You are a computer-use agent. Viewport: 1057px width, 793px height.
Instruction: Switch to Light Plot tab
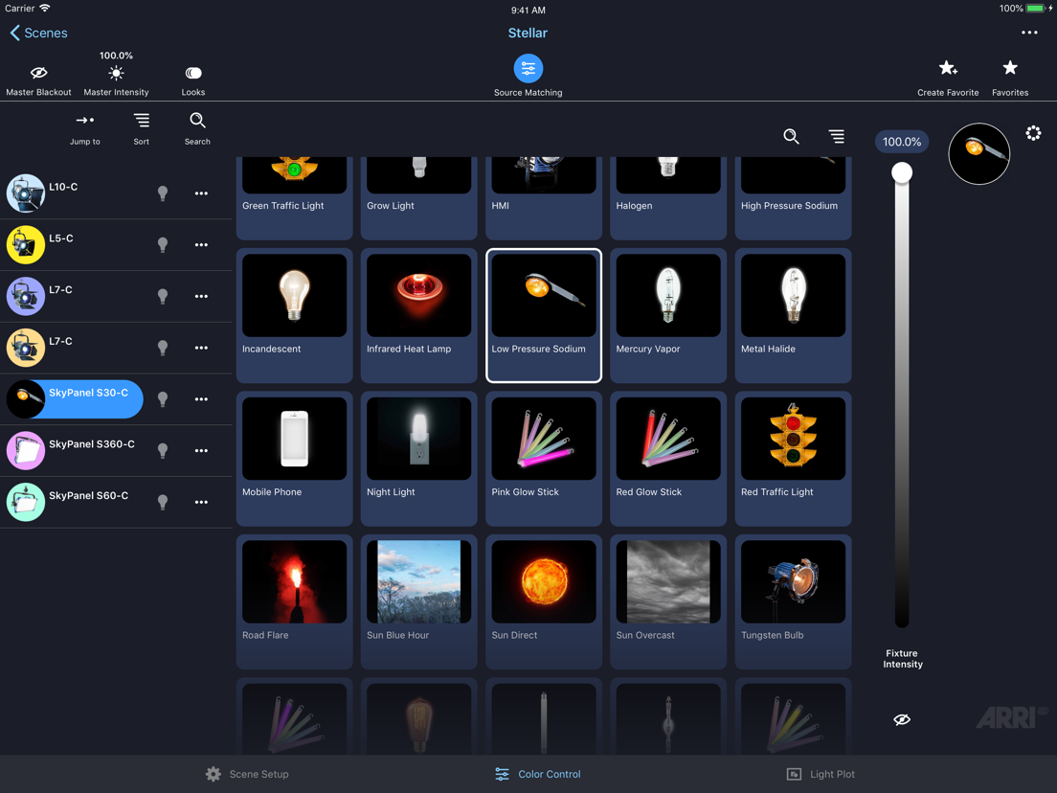point(821,774)
